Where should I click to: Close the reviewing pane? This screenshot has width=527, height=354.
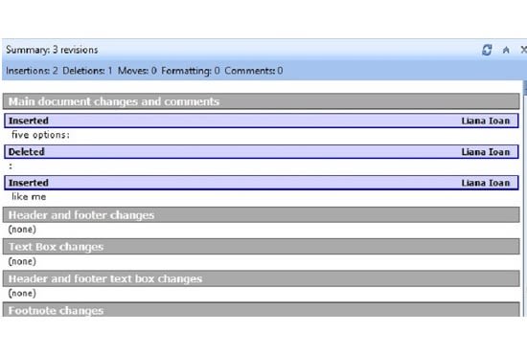pyautogui.click(x=523, y=50)
